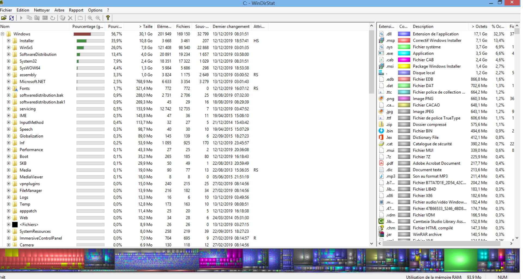The image size is (523, 279).
Task: Click the permanent Delete X toolbar icon
Action: [x=70, y=18]
